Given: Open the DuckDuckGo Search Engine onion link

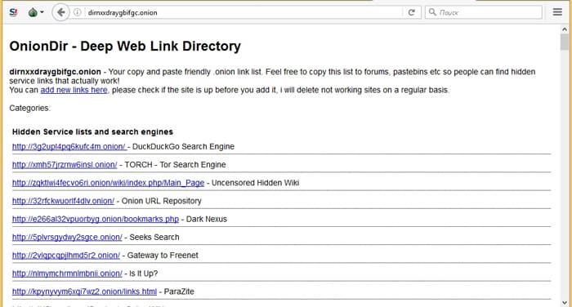Looking at the screenshot, I should pyautogui.click(x=69, y=147).
